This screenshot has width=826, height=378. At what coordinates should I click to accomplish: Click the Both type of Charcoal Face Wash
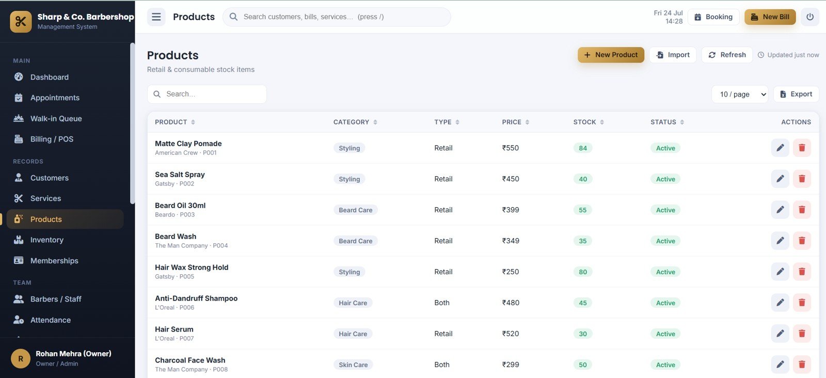click(442, 365)
